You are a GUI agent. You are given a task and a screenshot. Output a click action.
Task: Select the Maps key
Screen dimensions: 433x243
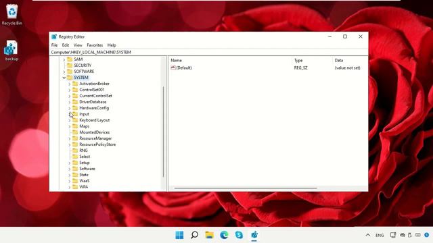[x=84, y=126]
